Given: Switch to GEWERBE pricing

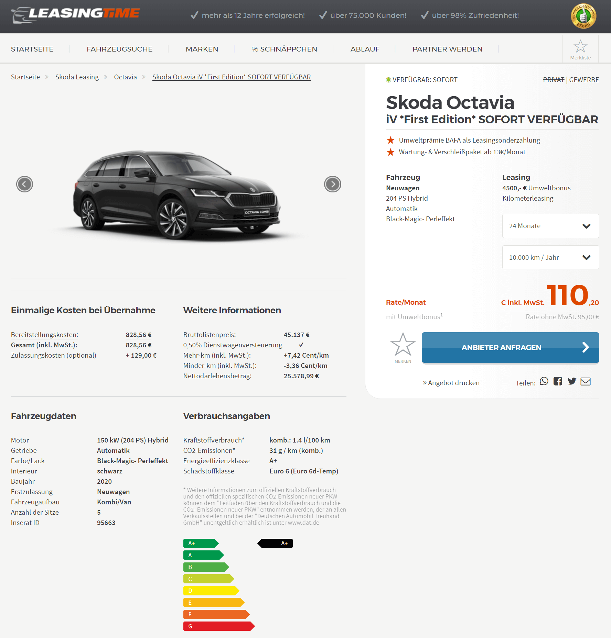Looking at the screenshot, I should click(x=584, y=80).
